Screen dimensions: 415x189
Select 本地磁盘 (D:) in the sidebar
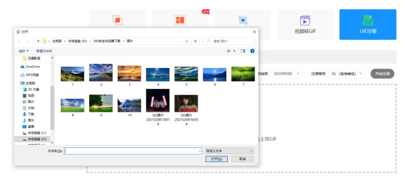(34, 139)
